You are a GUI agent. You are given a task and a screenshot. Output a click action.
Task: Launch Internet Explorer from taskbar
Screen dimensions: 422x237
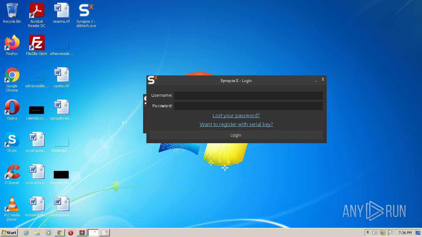click(x=26, y=233)
